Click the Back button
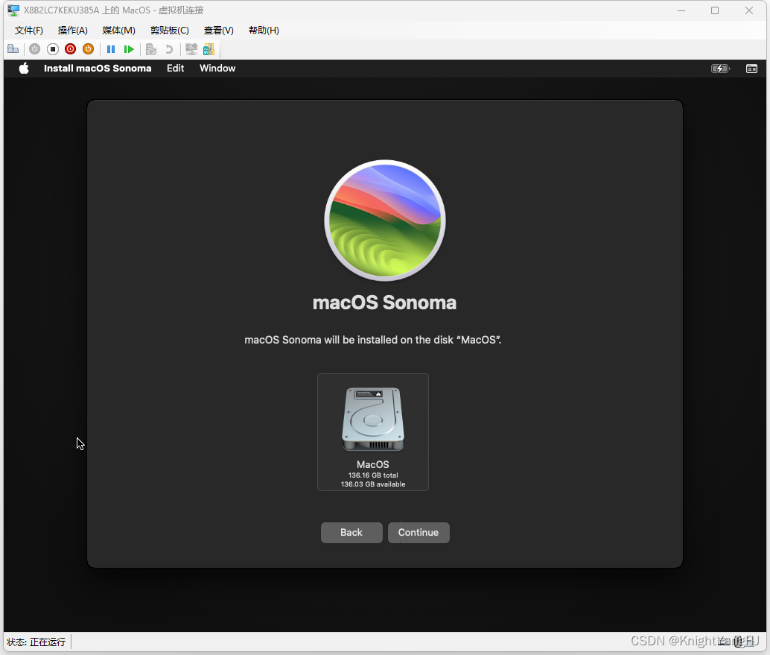The width and height of the screenshot is (770, 655). pos(351,533)
